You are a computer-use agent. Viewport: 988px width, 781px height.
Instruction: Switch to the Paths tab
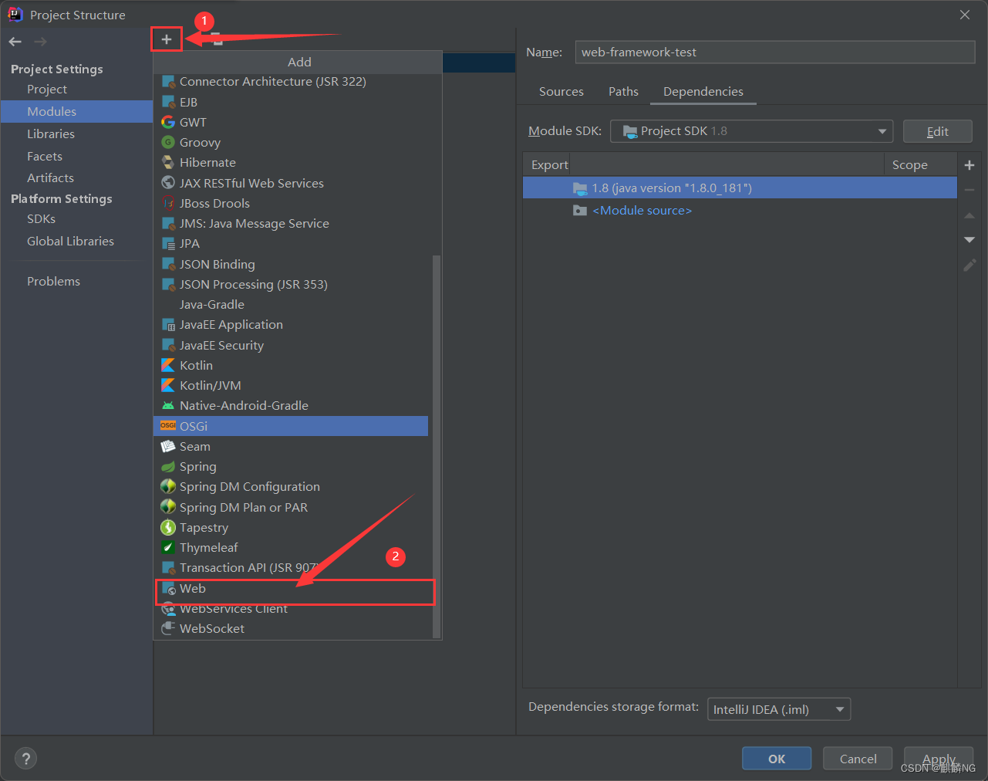(623, 91)
